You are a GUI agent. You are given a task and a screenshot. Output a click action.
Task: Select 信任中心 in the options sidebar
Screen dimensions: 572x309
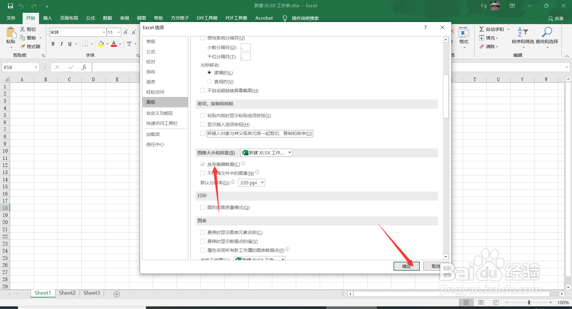tap(155, 144)
